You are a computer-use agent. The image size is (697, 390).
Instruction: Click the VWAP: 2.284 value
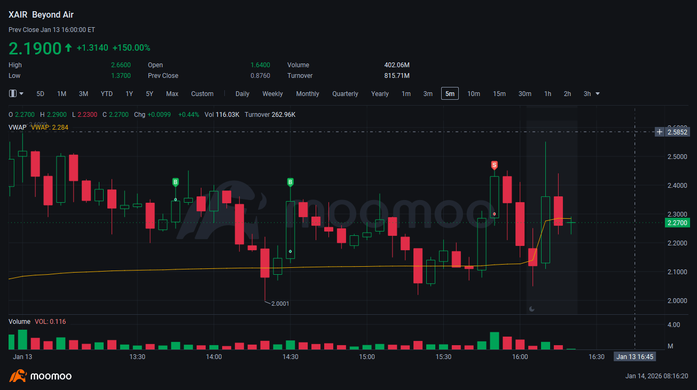(x=50, y=127)
